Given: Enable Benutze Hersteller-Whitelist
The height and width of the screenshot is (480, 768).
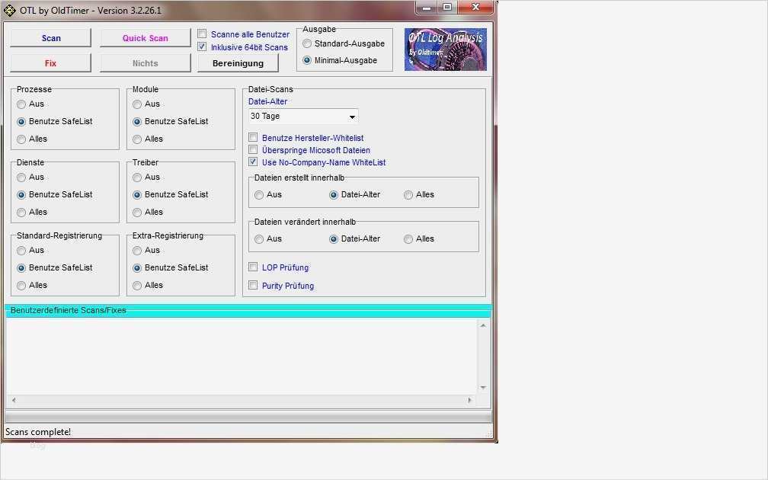Looking at the screenshot, I should (x=252, y=138).
